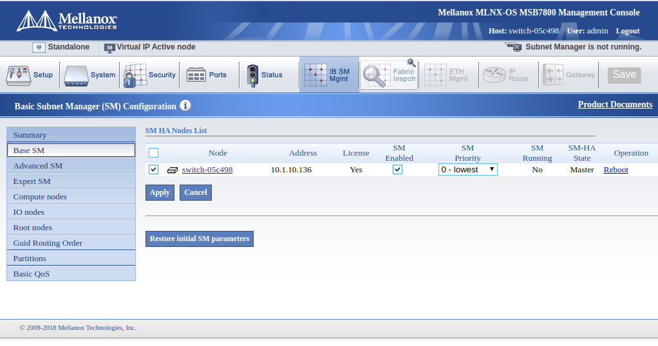Open Guid Routing Order
The height and width of the screenshot is (346, 658).
71,243
